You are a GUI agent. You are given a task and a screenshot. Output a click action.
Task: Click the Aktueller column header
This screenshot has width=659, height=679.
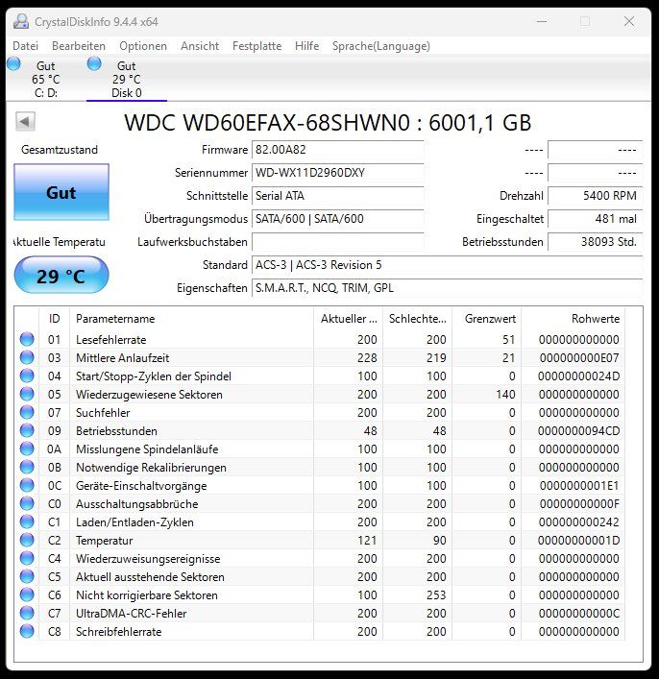tap(349, 319)
